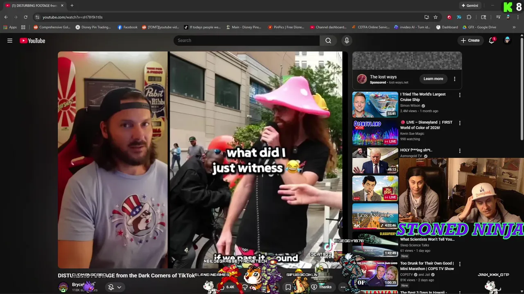Open the PinPics Free Disne... bookmark

[286, 27]
